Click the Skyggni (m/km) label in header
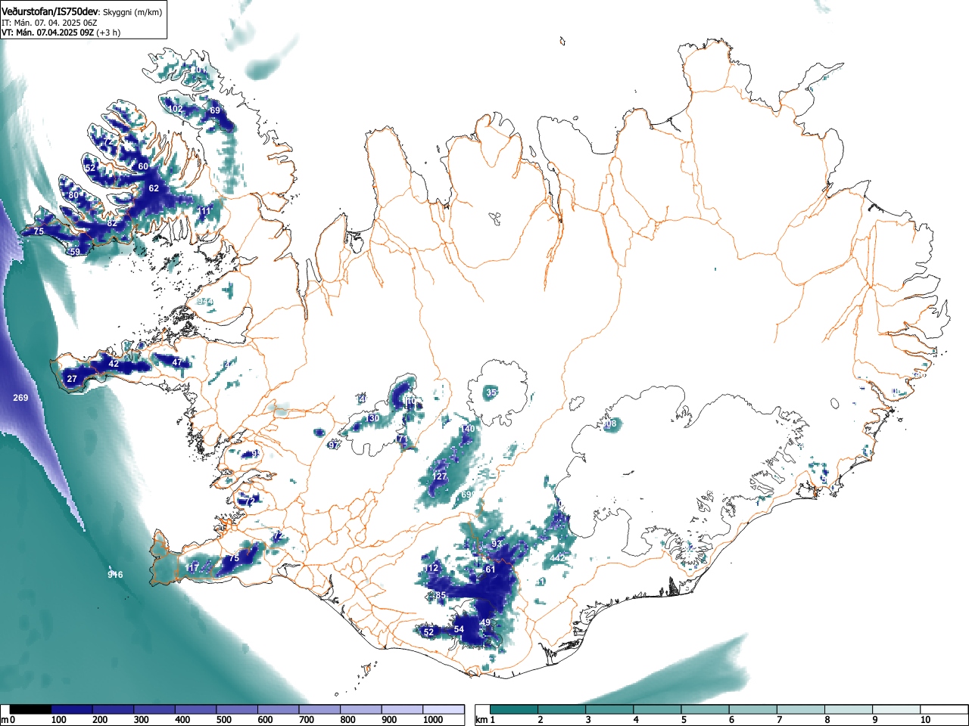Viewport: 969px width, 726px height. (132, 12)
